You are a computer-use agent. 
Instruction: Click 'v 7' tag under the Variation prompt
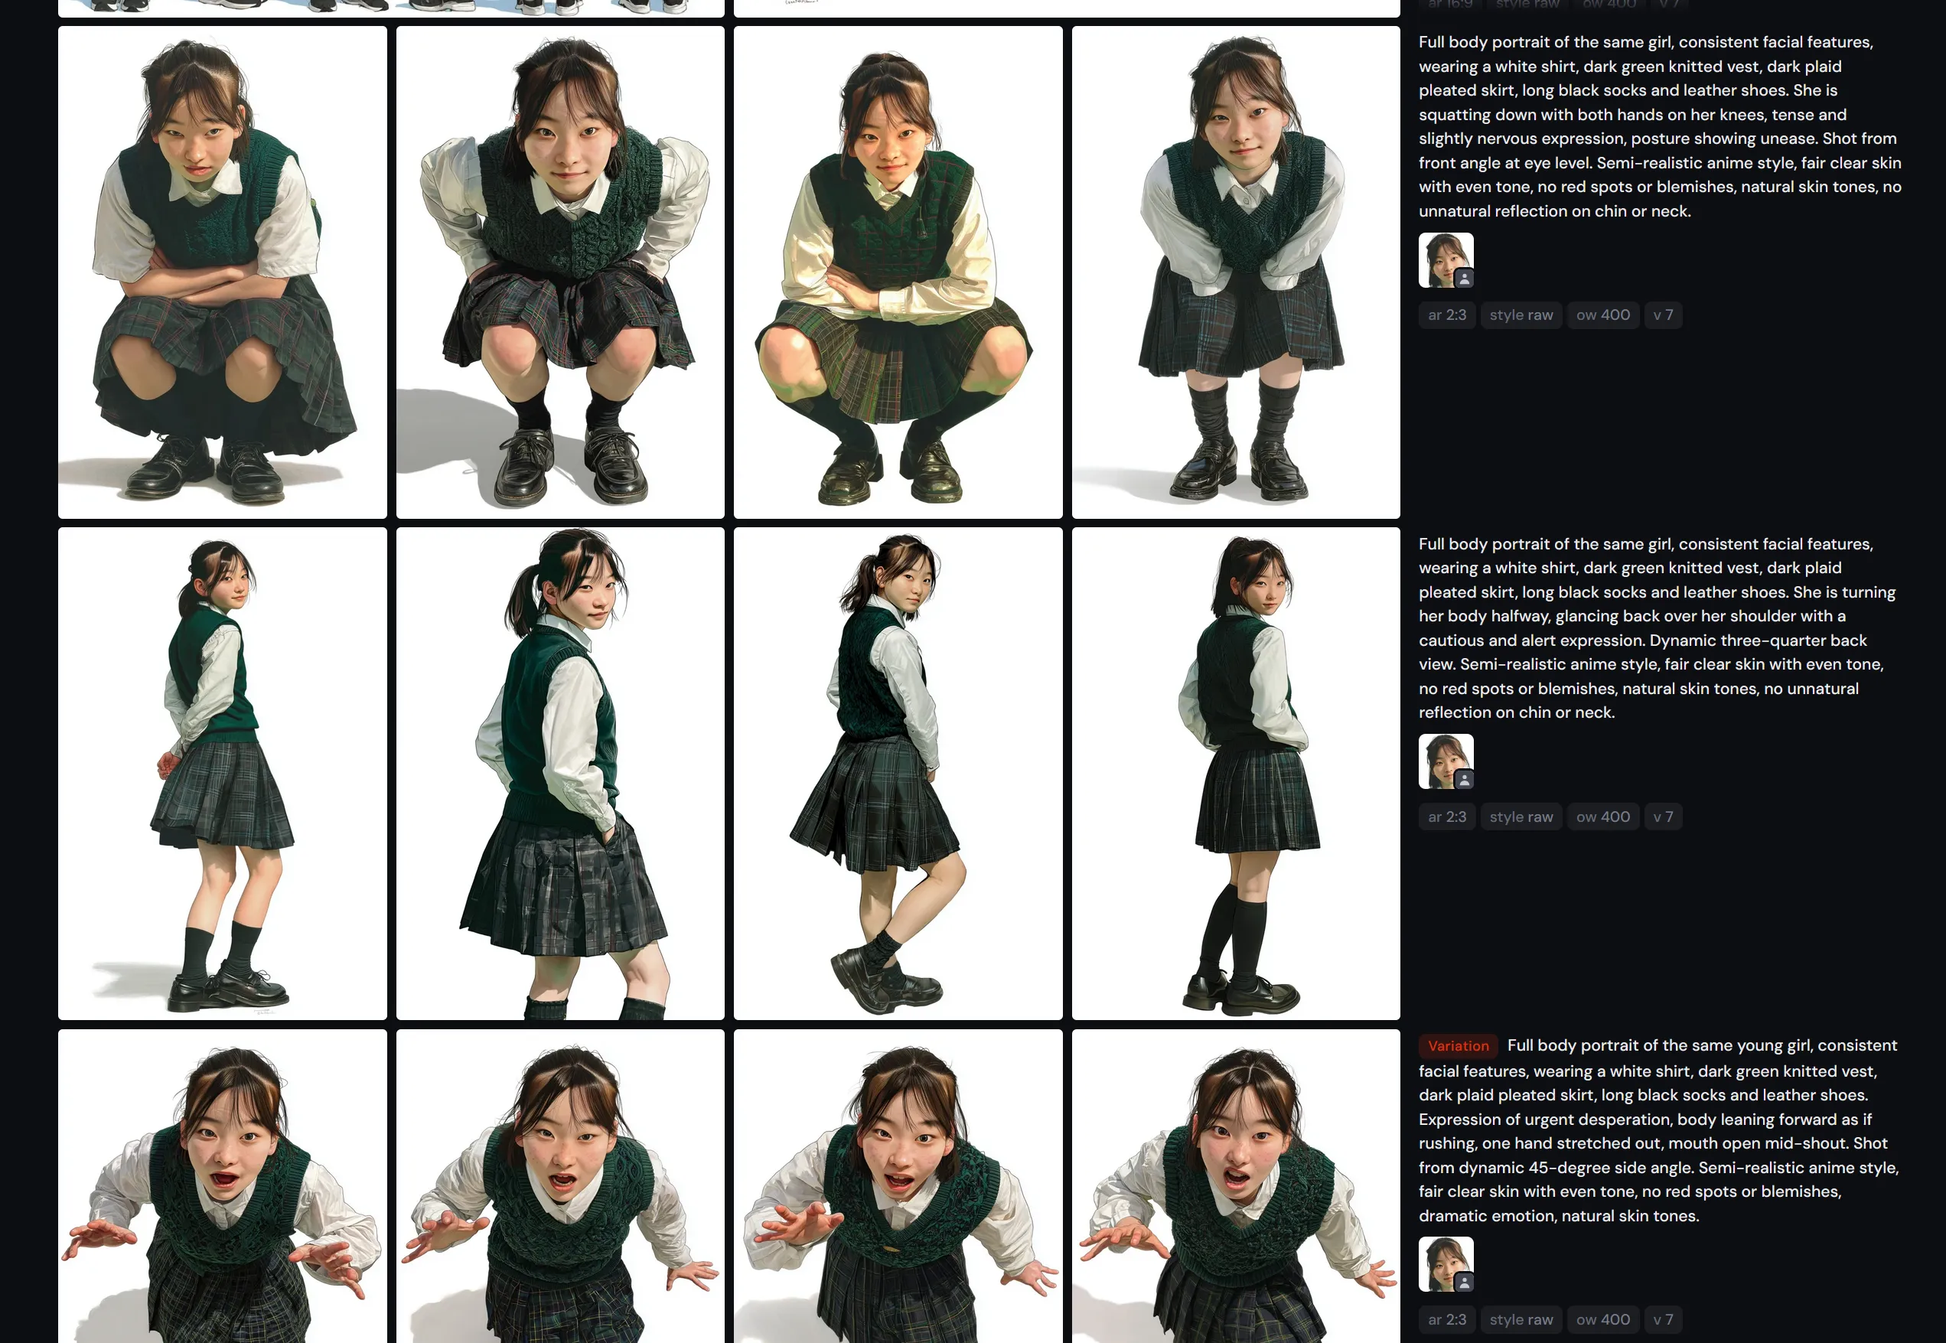coord(1662,1319)
